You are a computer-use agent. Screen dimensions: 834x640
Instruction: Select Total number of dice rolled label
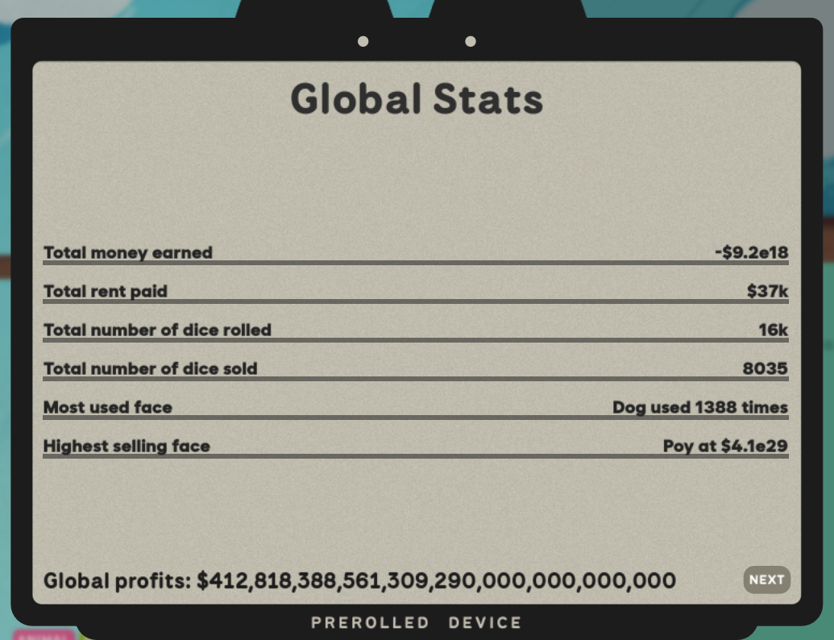(157, 330)
